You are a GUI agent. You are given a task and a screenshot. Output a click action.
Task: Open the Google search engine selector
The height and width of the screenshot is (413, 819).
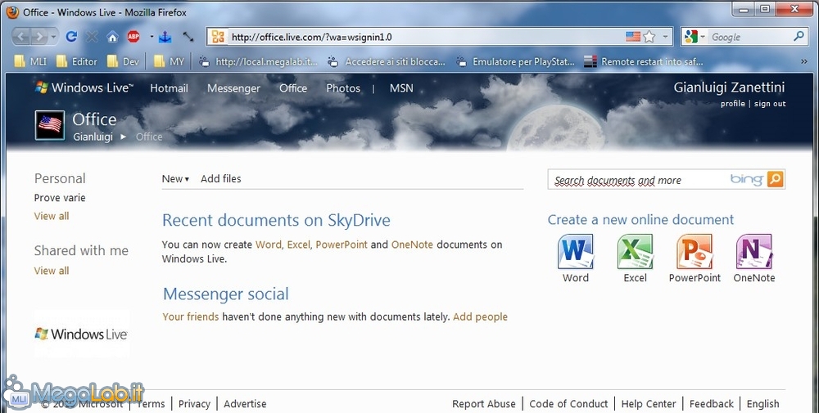pyautogui.click(x=695, y=37)
